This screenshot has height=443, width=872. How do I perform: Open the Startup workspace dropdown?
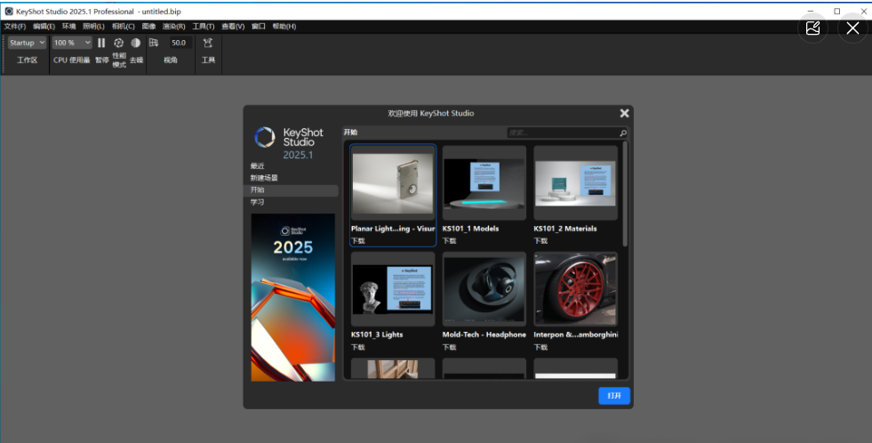tap(27, 43)
